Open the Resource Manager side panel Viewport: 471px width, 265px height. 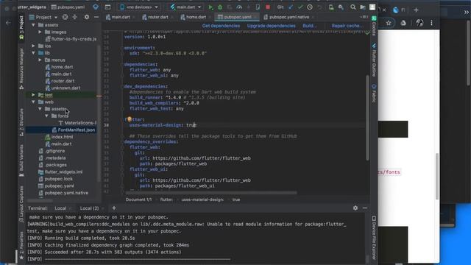point(21,68)
